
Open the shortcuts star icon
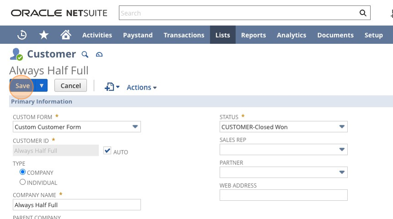point(44,35)
